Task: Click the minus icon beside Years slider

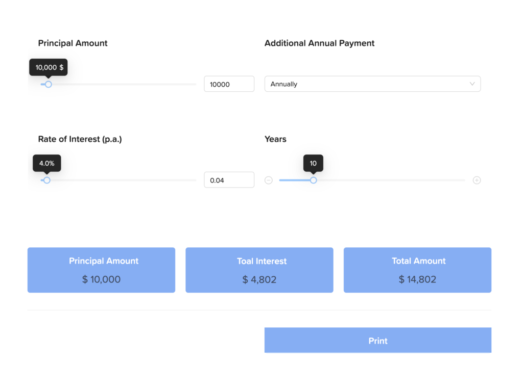Action: click(269, 180)
